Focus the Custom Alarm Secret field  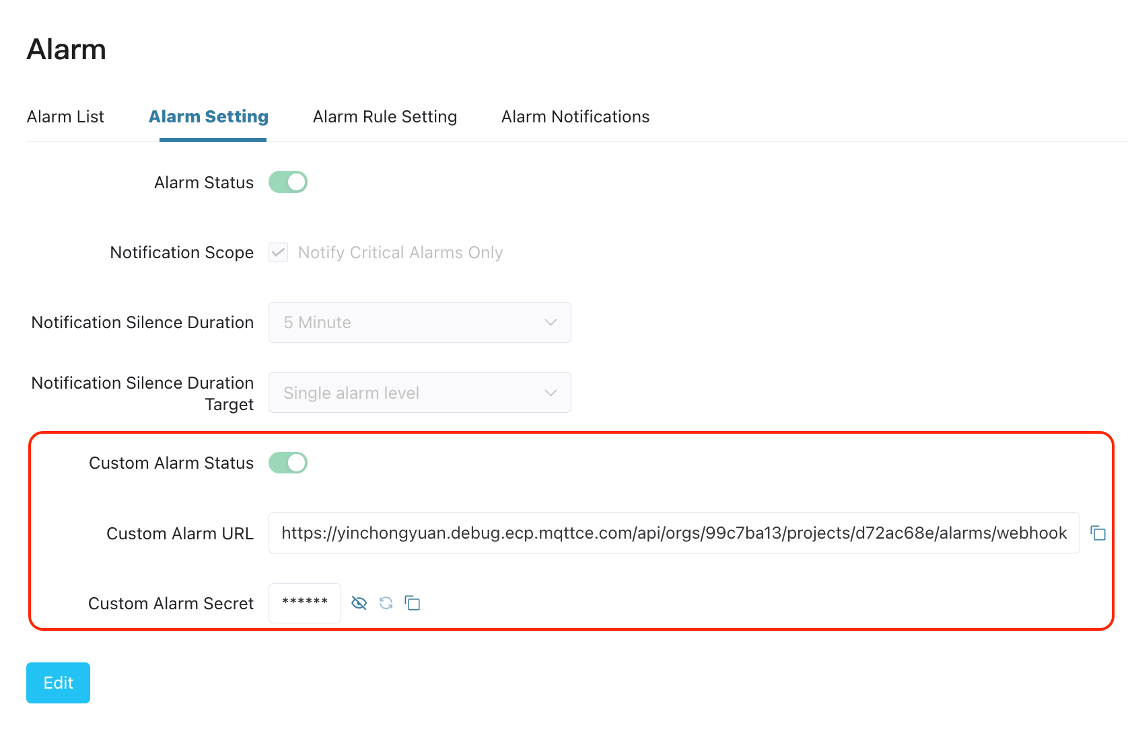coord(305,603)
